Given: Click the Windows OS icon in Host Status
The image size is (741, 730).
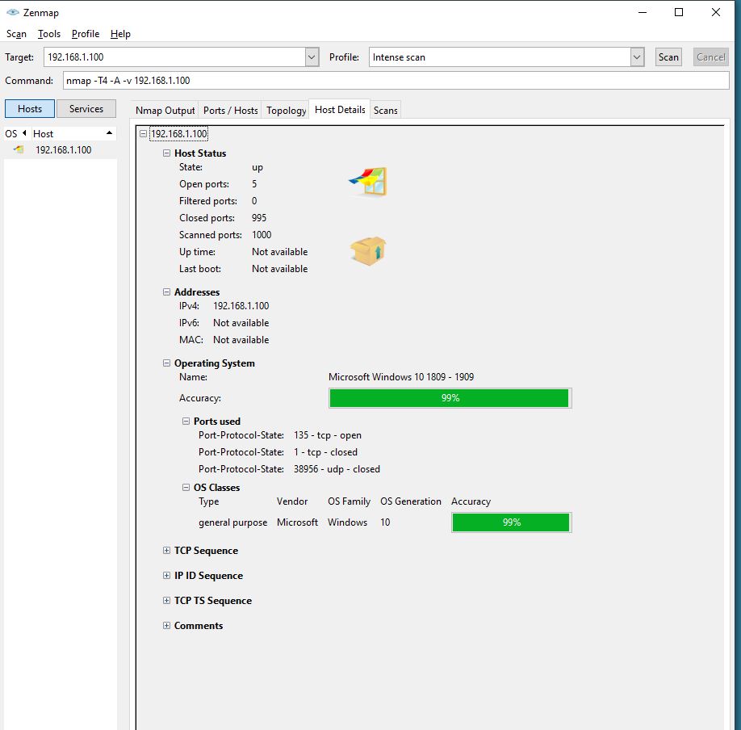Looking at the screenshot, I should point(368,182).
